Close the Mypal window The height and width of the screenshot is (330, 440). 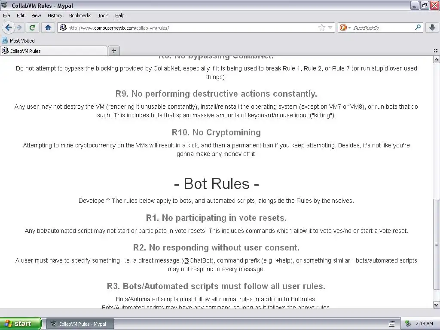click(x=435, y=5)
